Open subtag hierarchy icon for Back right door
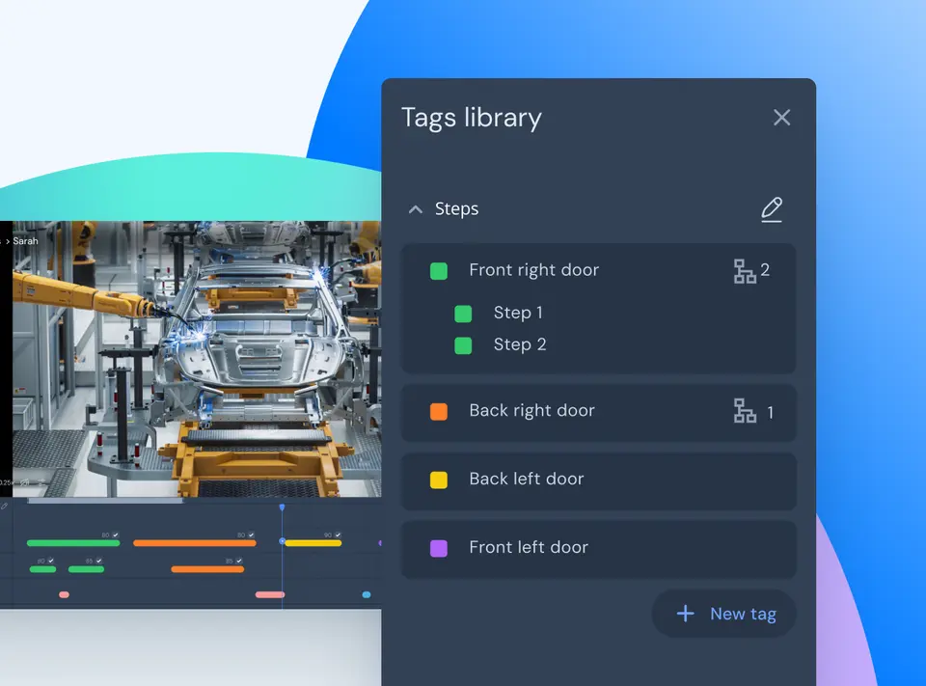926x686 pixels. [744, 411]
